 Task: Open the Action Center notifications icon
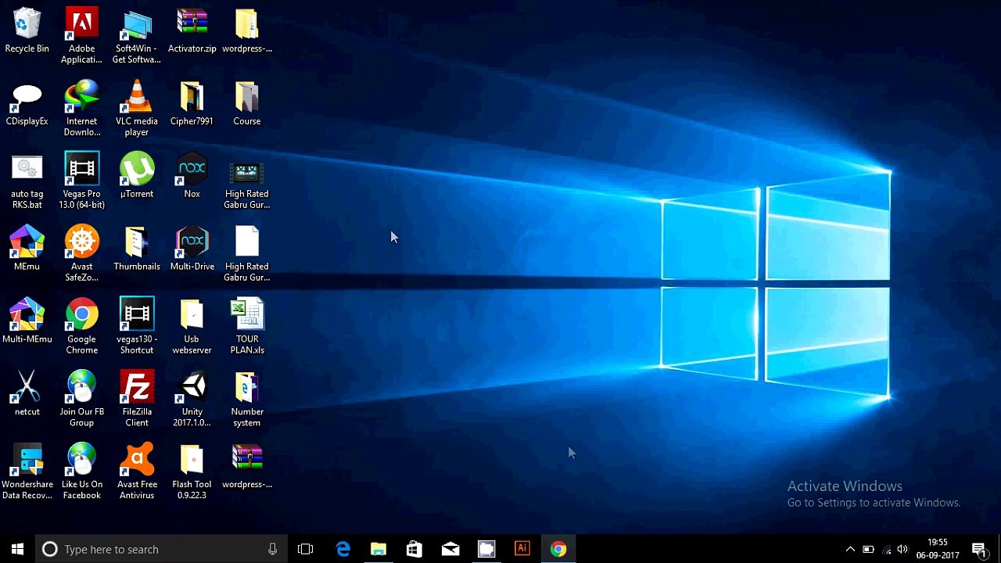click(x=979, y=549)
